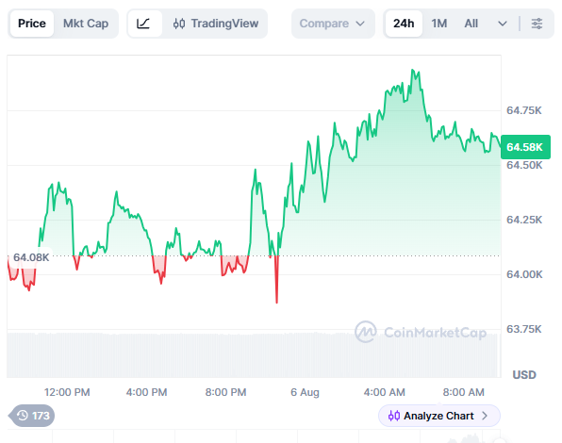Select the 1M time range tab

pyautogui.click(x=439, y=24)
